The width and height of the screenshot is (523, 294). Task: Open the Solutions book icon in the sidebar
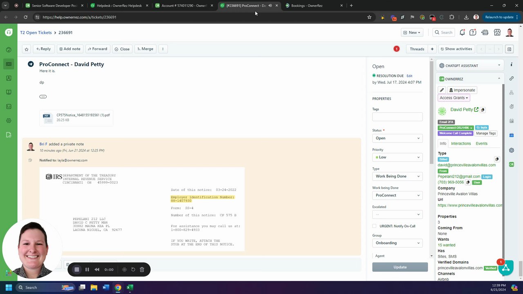tap(9, 92)
